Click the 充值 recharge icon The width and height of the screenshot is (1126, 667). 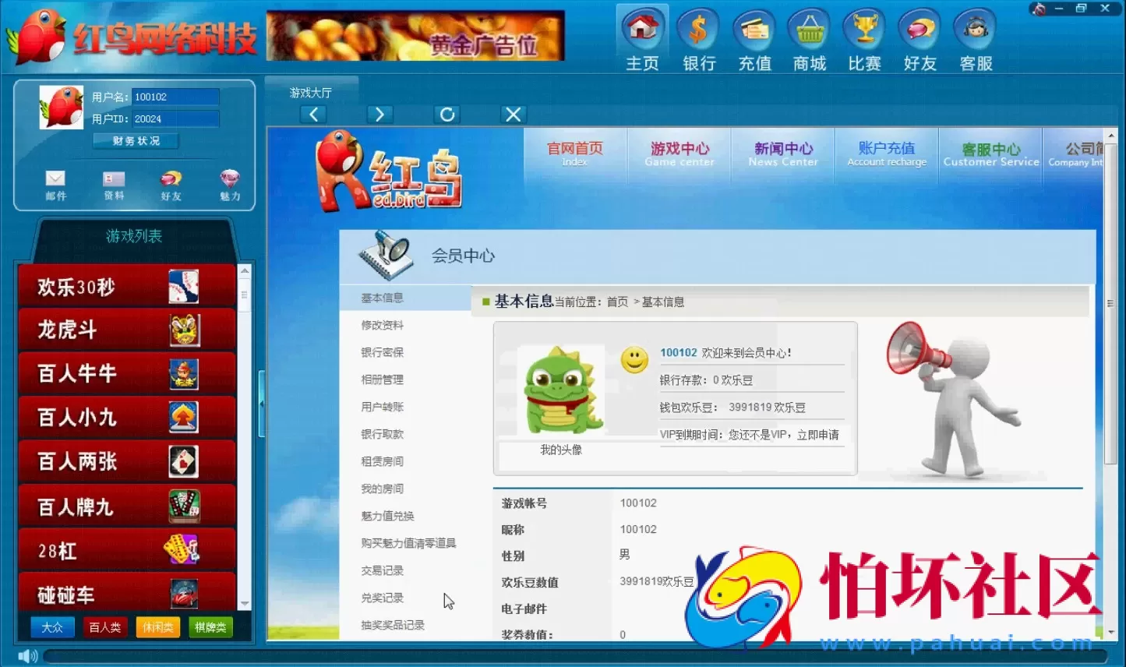(753, 35)
